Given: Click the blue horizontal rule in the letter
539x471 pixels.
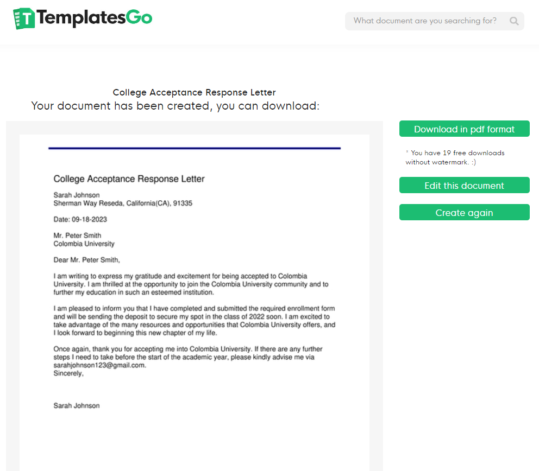Looking at the screenshot, I should (x=194, y=148).
